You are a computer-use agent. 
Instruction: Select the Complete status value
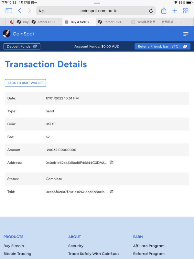(x=54, y=179)
